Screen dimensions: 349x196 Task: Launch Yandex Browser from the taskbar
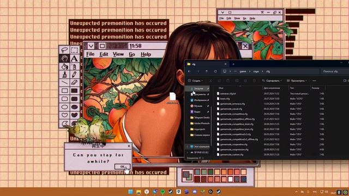click(x=147, y=192)
